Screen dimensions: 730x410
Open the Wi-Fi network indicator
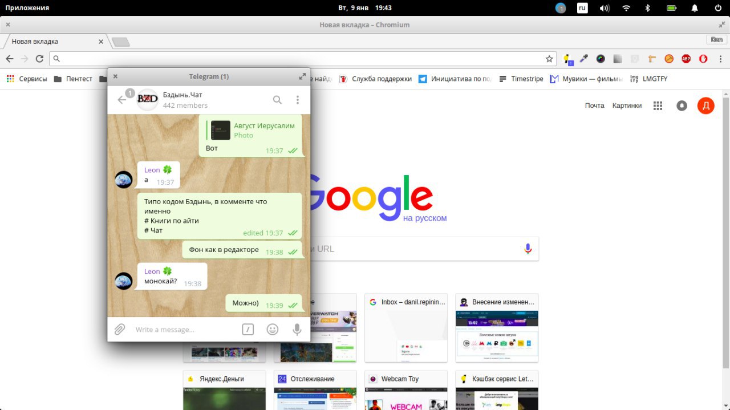[x=626, y=8]
